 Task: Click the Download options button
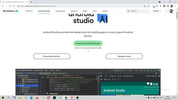pyautogui.click(x=52, y=56)
